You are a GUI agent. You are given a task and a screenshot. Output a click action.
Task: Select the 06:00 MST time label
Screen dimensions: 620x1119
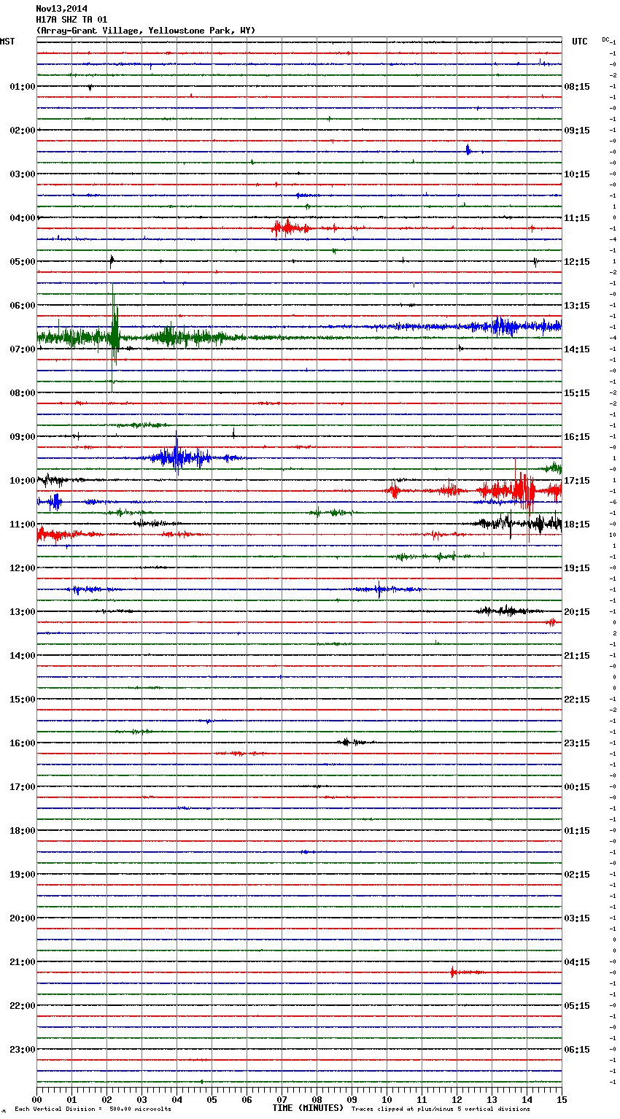point(23,306)
